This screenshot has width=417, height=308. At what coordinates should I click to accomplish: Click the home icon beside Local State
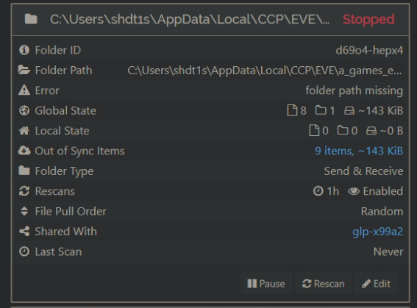tap(24, 131)
